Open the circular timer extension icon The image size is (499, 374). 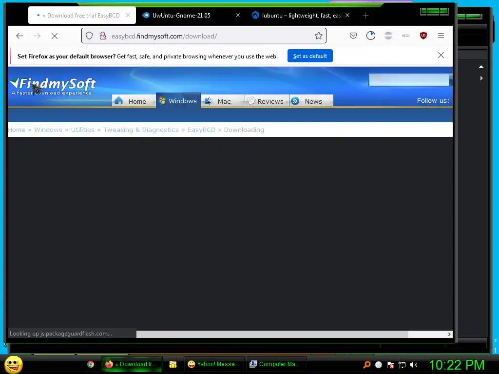pos(371,36)
